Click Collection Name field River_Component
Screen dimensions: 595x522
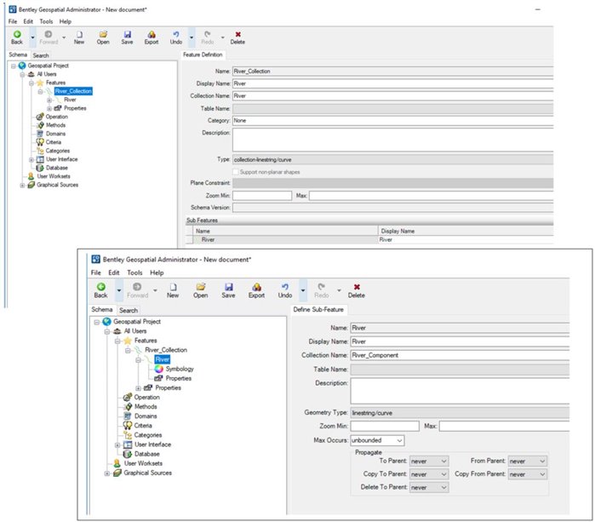460,355
